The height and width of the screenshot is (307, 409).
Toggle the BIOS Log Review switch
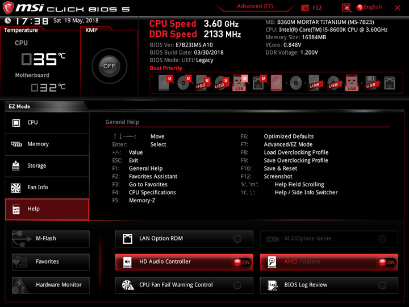point(382,285)
